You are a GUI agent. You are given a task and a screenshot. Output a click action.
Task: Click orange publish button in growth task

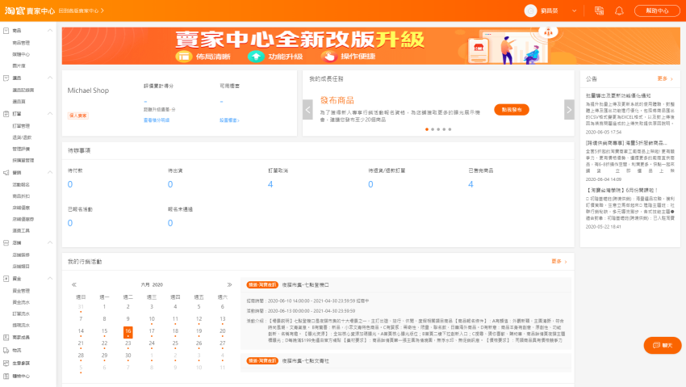click(x=512, y=109)
